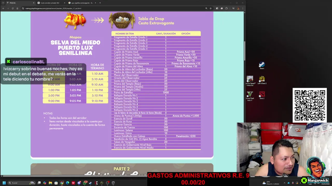The width and height of the screenshot is (332, 186).
Task: Open Copilot from the taskbar
Action: click(45, 183)
